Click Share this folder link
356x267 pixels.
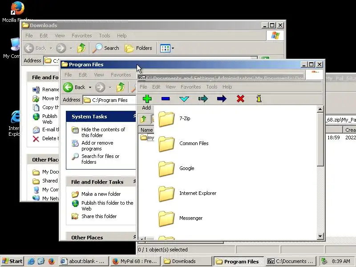(x=94, y=216)
